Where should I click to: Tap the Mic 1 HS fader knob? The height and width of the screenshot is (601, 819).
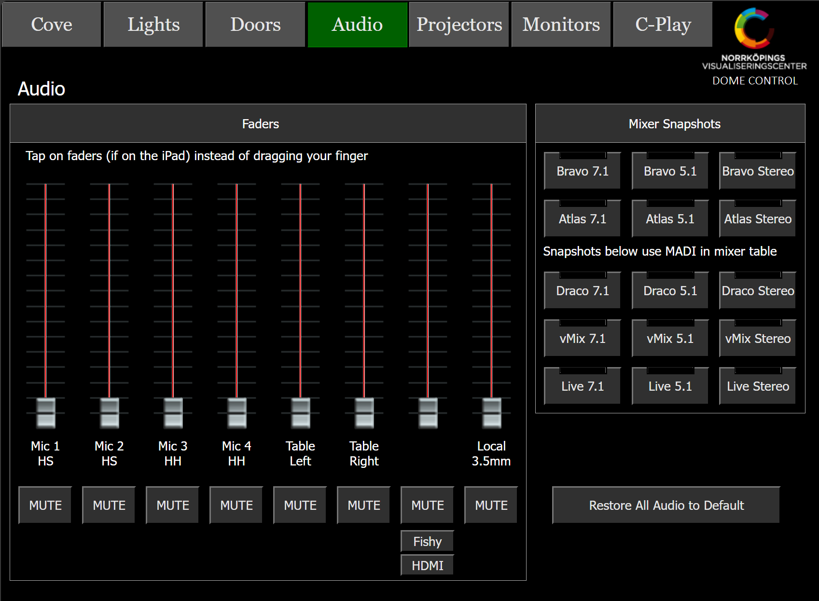(x=46, y=413)
